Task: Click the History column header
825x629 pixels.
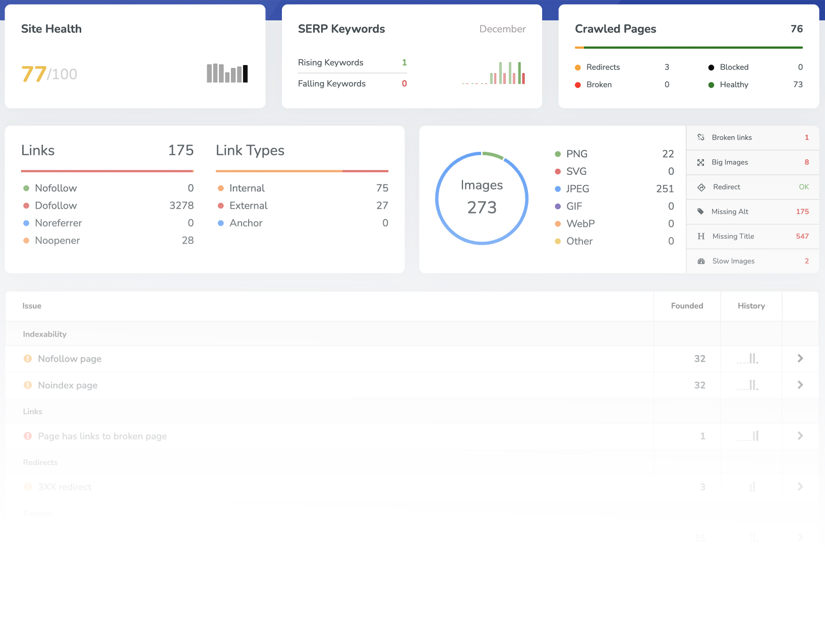Action: coord(751,306)
